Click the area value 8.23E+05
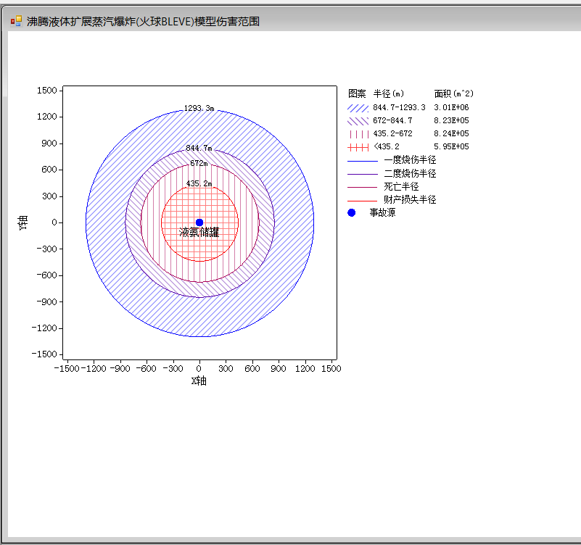This screenshot has width=581, height=545. click(451, 120)
